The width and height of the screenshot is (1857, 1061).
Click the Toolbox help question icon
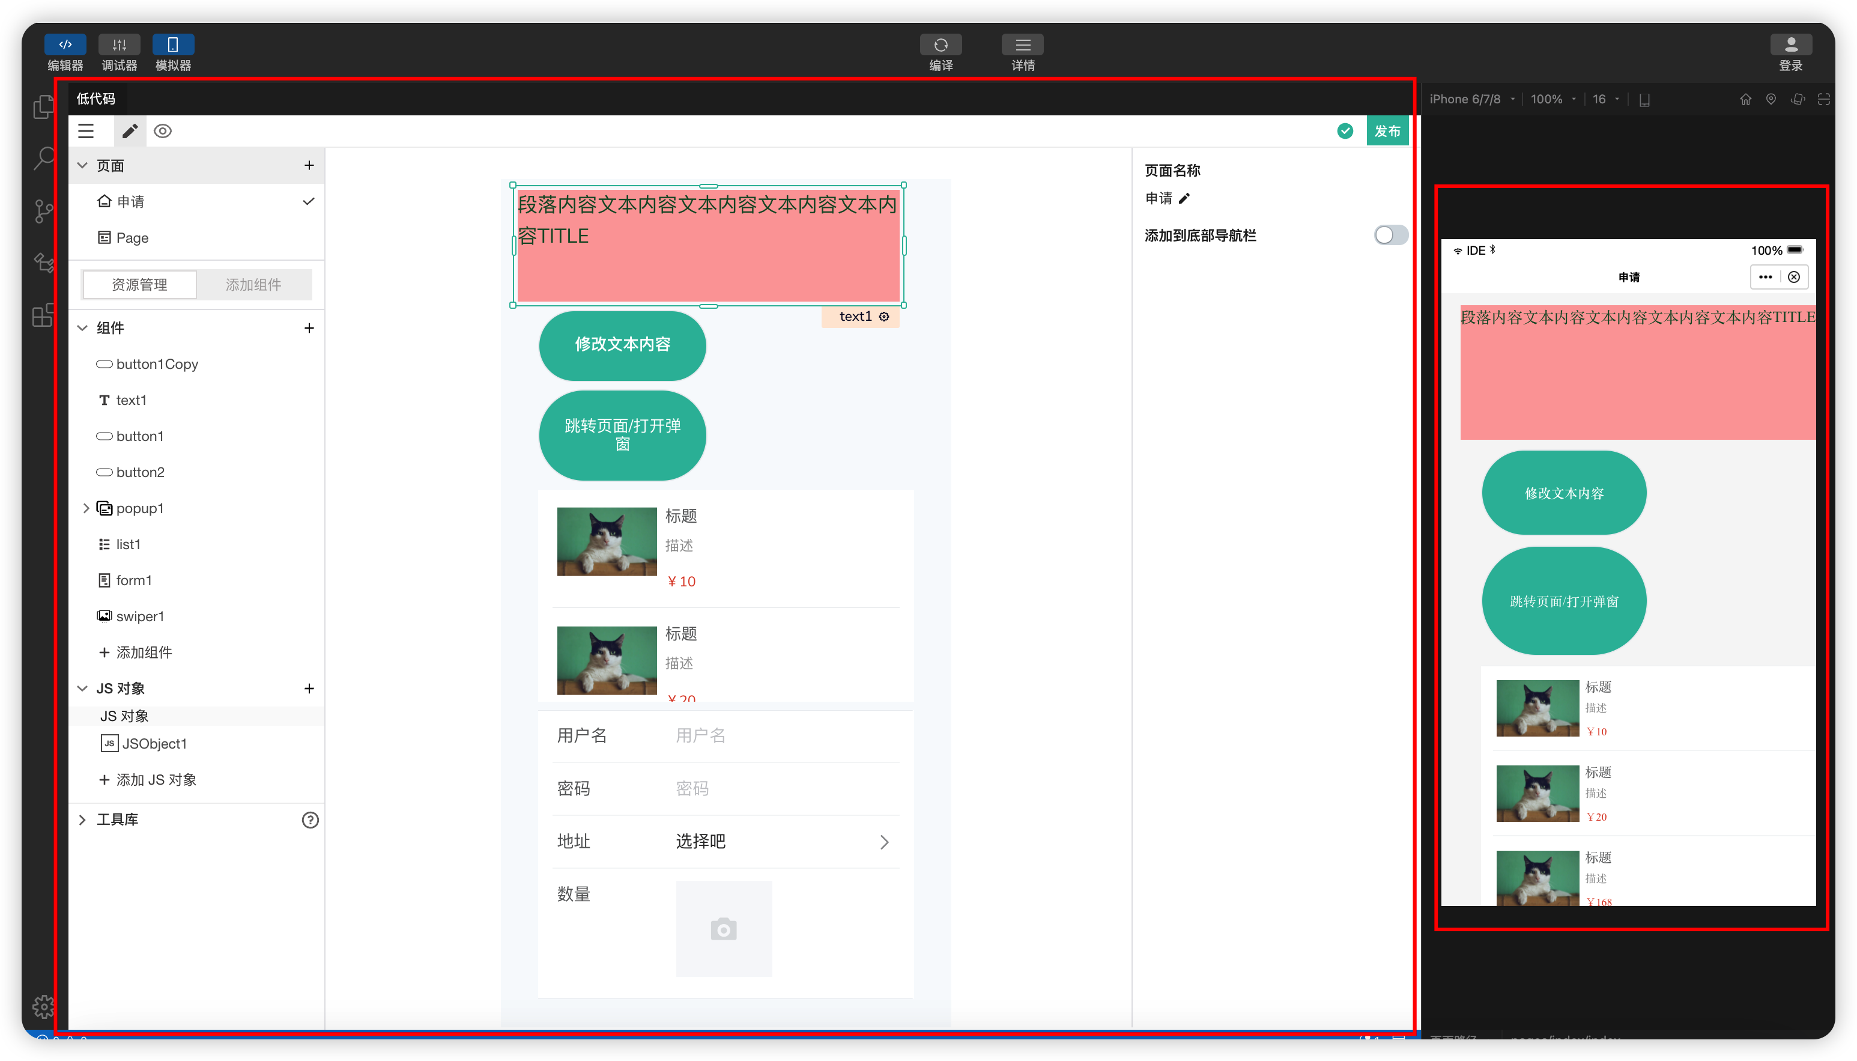tap(311, 820)
